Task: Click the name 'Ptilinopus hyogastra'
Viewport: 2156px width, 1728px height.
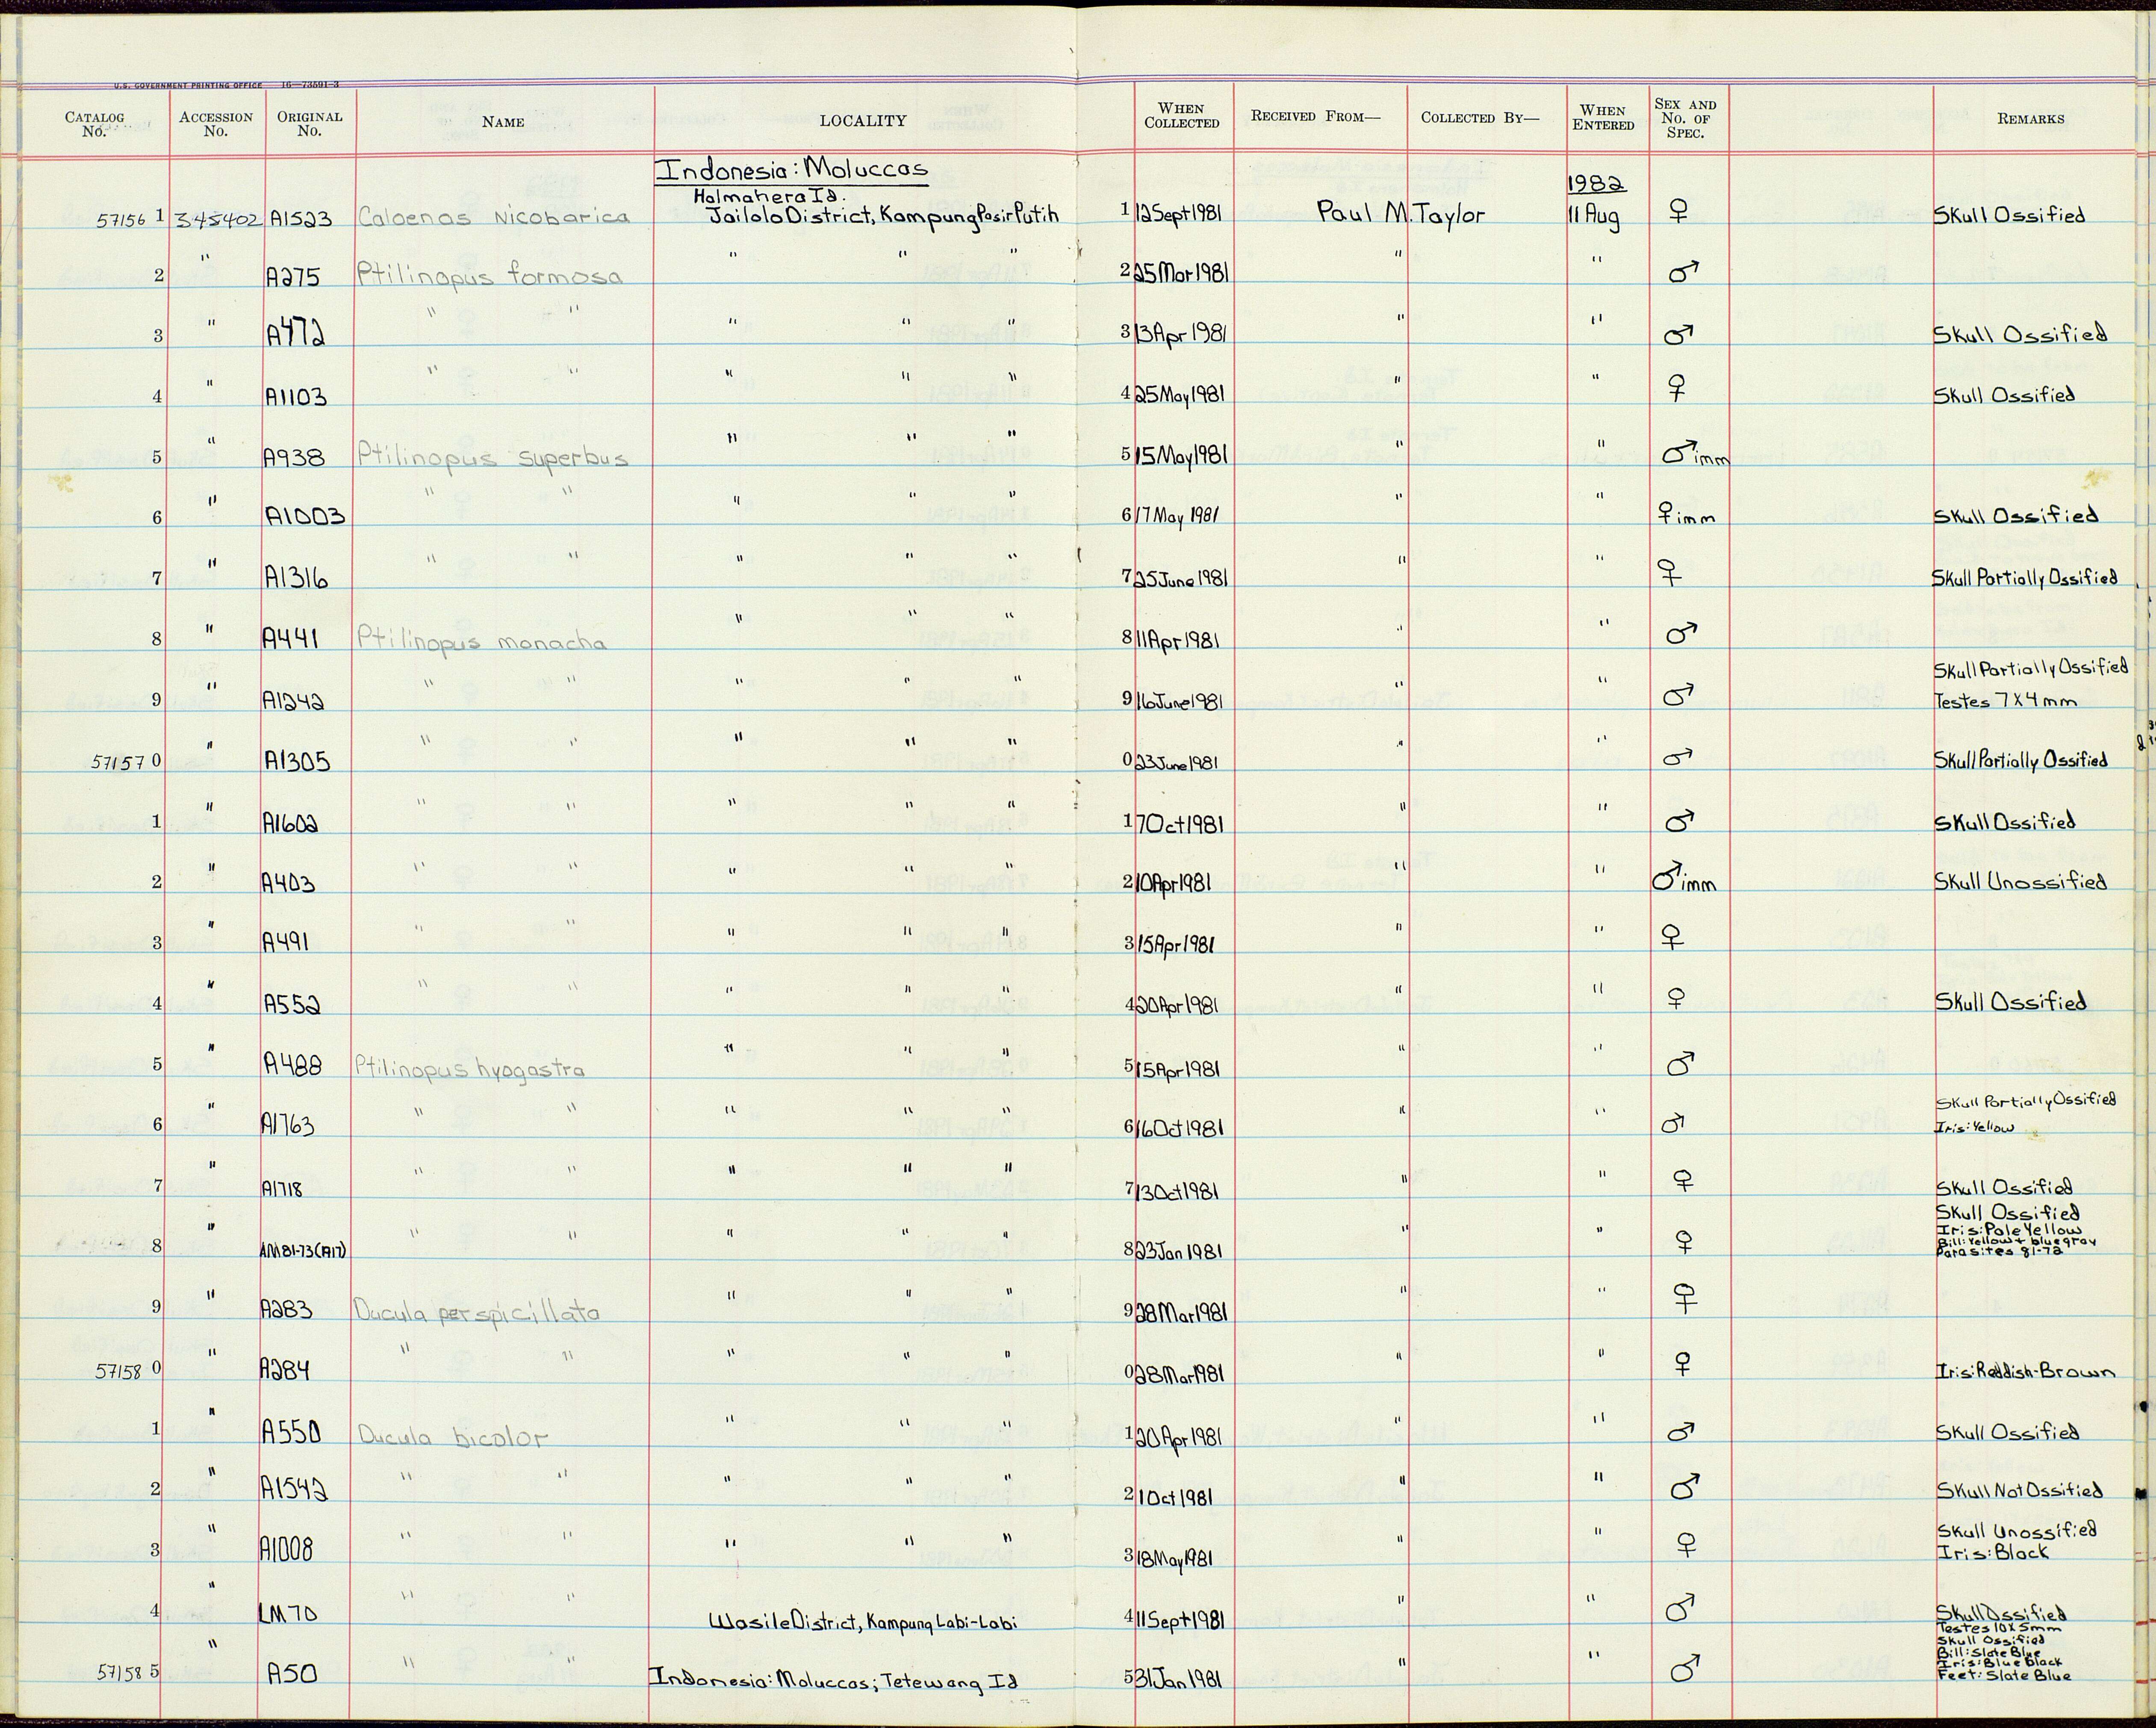Action: click(x=470, y=1069)
